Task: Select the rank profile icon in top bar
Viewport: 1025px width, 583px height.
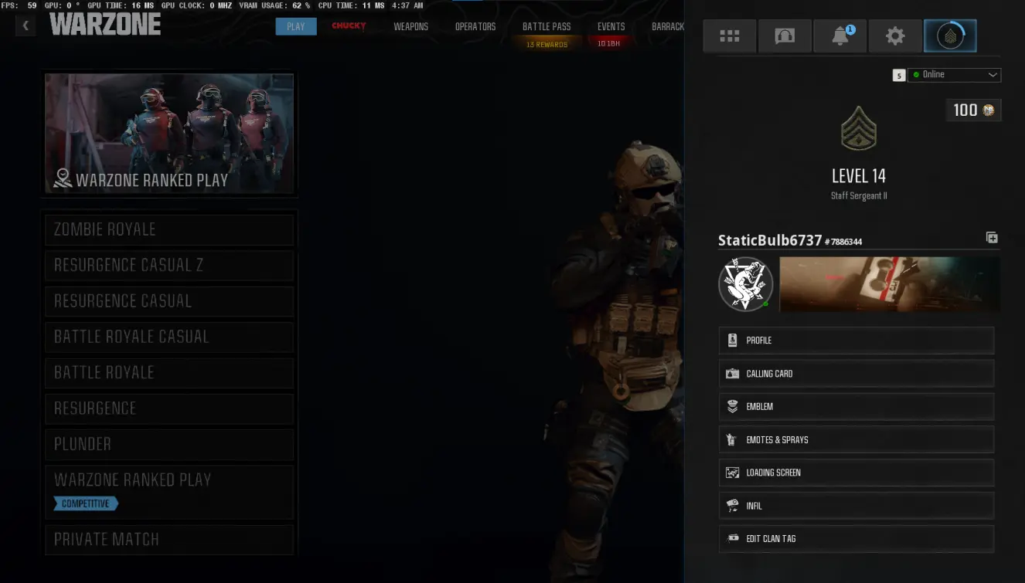Action: coord(950,36)
